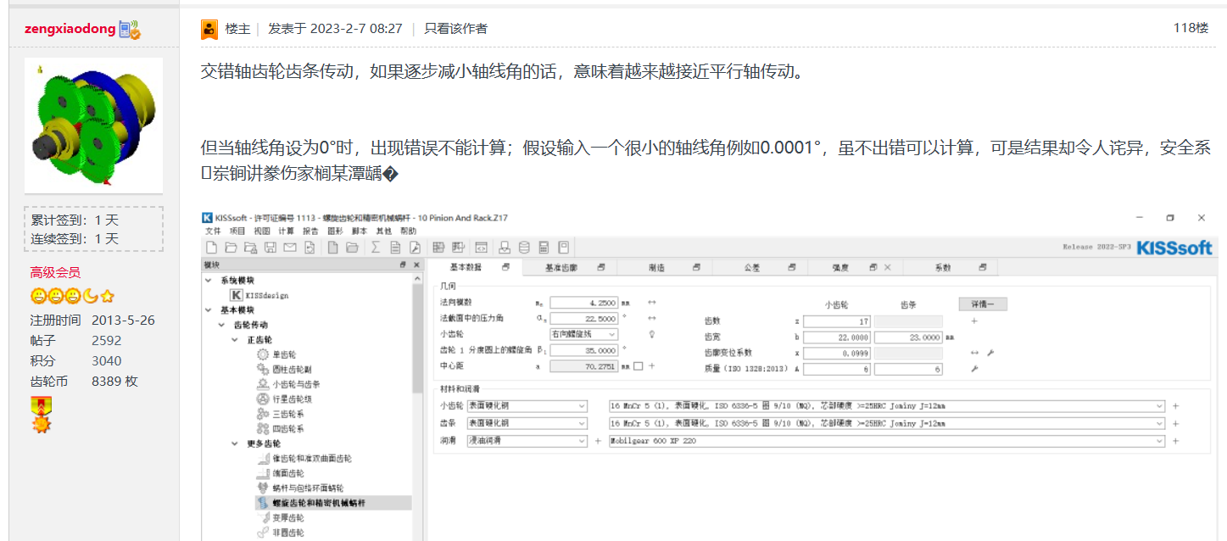
Task: Click the calculator toolbar icon
Action: click(544, 248)
